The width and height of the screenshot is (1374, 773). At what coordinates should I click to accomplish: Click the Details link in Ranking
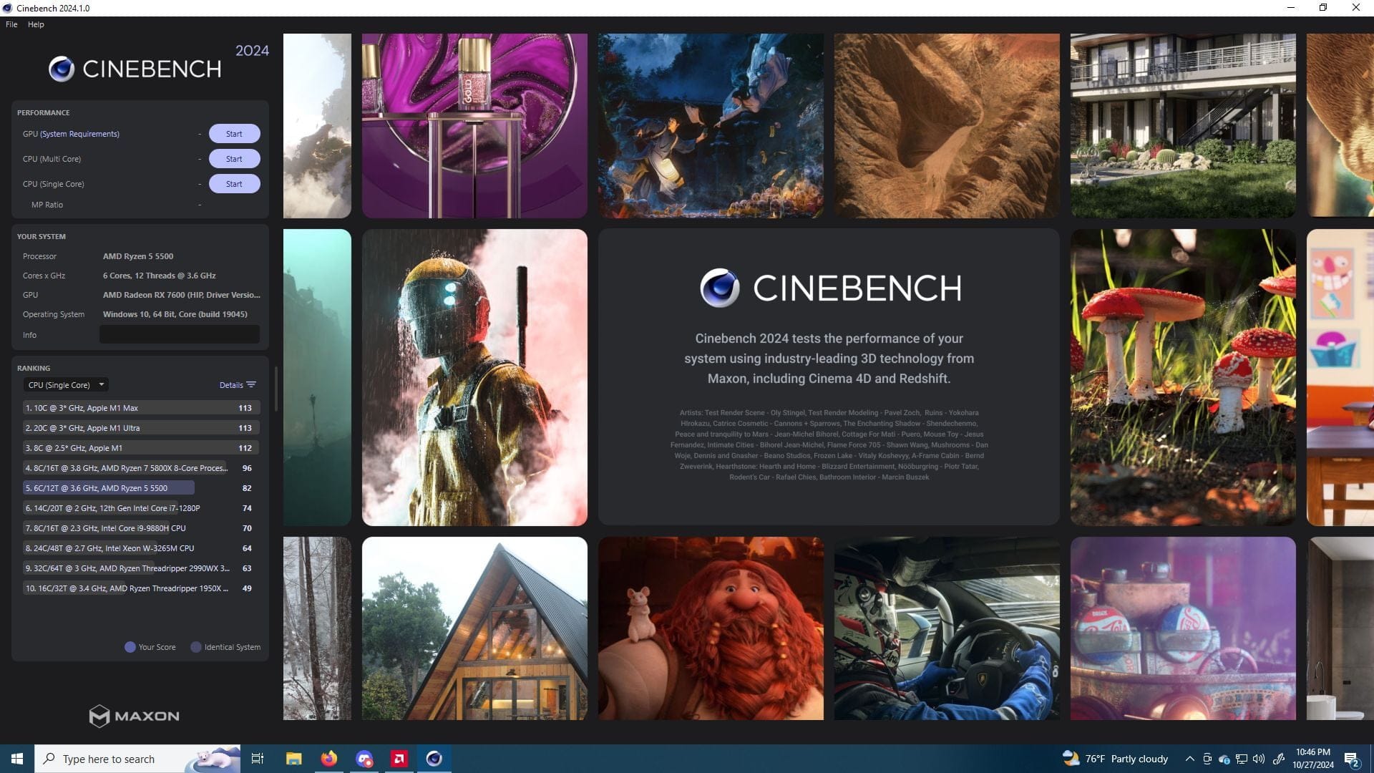click(x=237, y=385)
